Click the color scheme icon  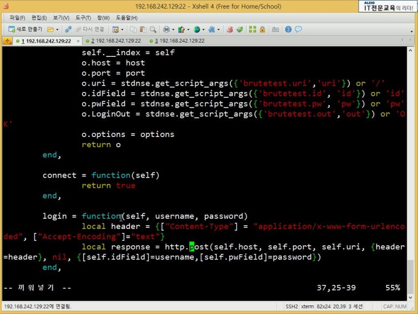click(x=182, y=29)
